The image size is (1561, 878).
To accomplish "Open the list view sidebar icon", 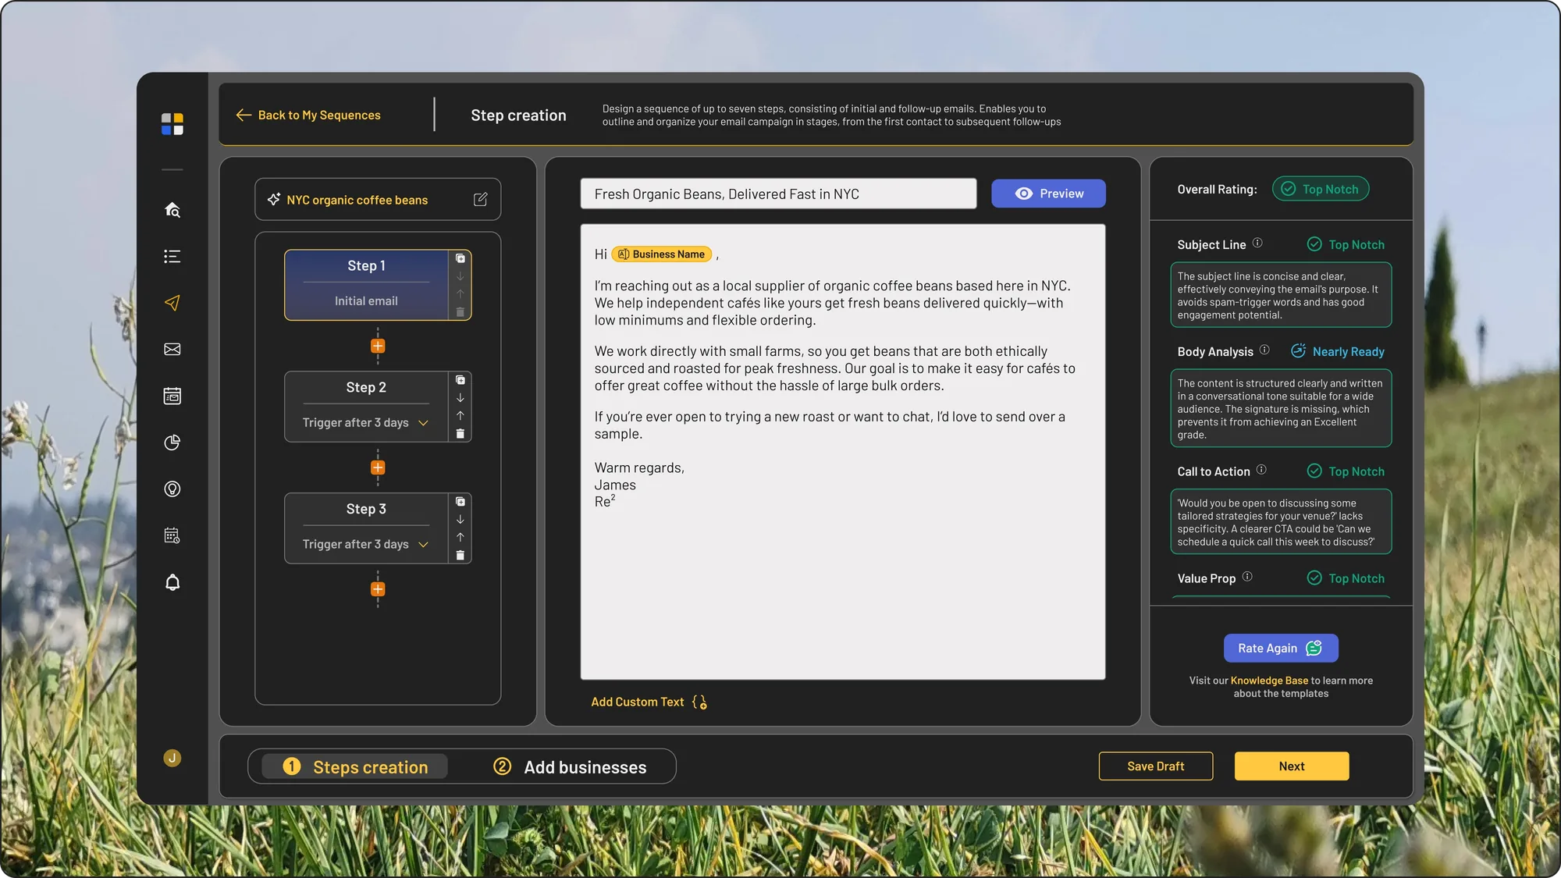I will pyautogui.click(x=172, y=256).
